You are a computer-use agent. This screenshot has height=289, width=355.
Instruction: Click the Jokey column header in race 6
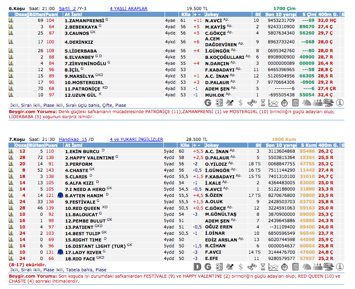click(212, 14)
